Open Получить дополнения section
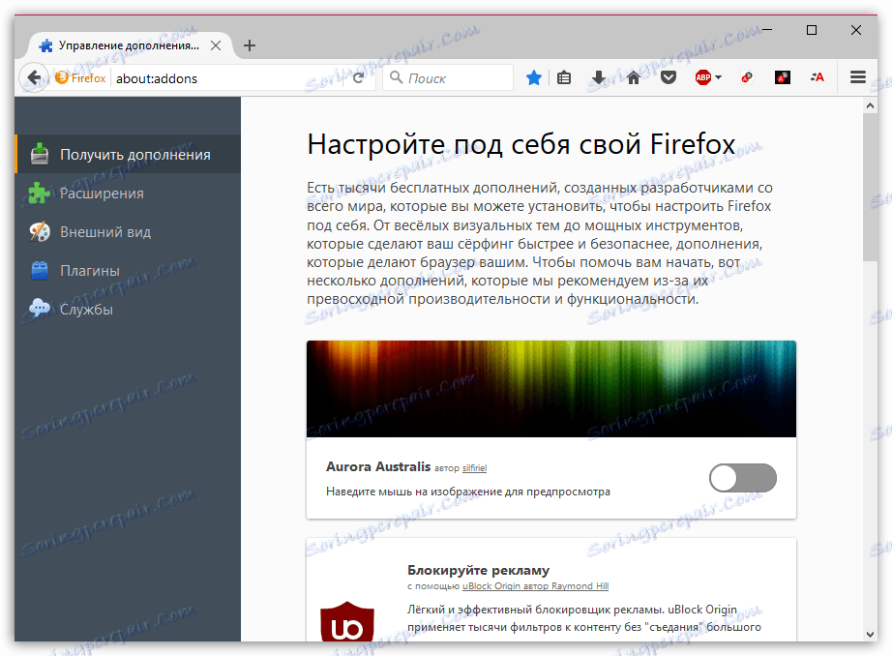This screenshot has height=656, width=892. point(128,154)
